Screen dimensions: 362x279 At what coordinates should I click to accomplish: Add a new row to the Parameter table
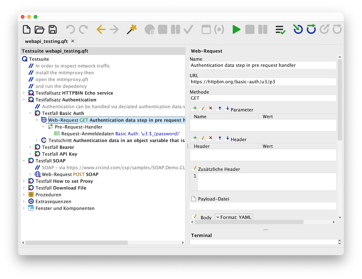(x=194, y=109)
